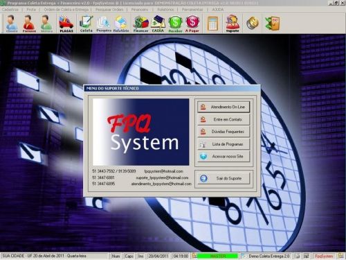Click the atendimento_fpqsystem@hotmail.com email text
This screenshot has height=260, width=346.
161,184
